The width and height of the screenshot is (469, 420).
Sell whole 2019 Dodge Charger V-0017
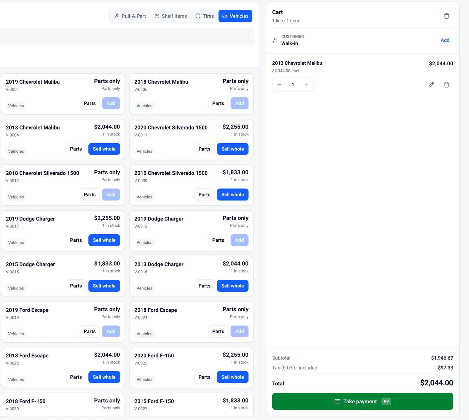click(x=104, y=240)
